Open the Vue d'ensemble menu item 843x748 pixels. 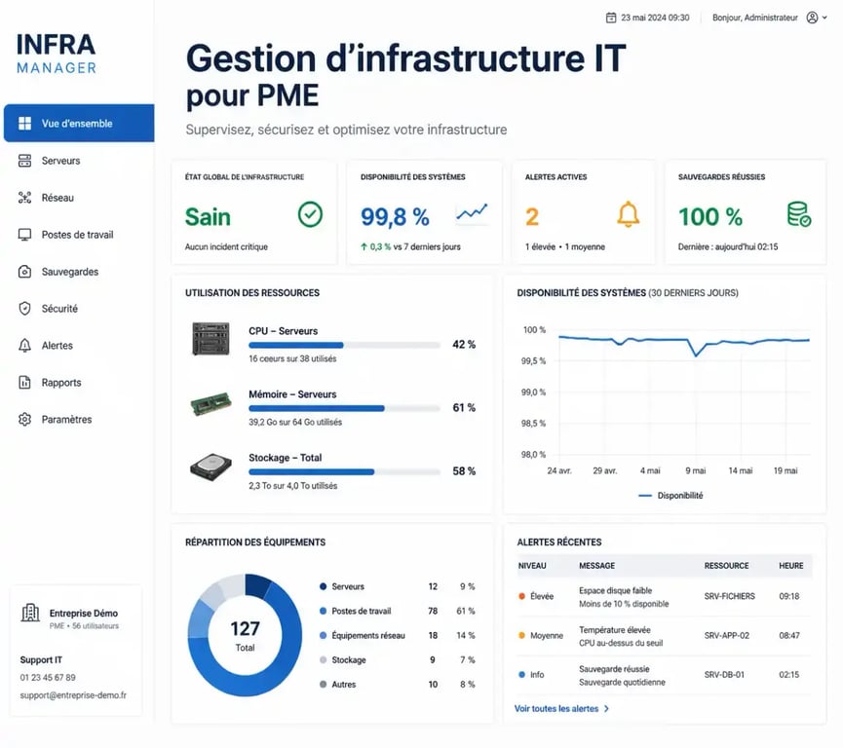click(x=79, y=123)
